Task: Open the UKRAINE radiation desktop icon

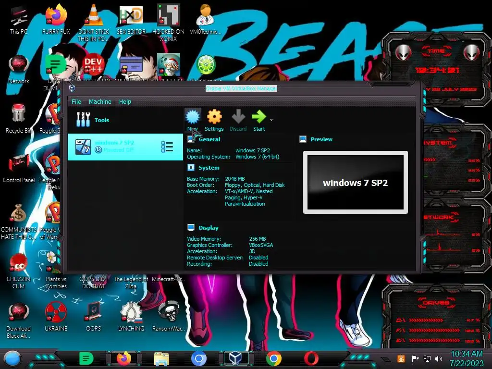Action: (56, 317)
